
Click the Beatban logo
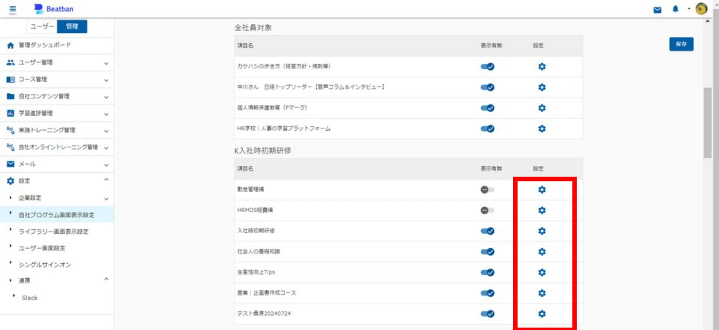(x=54, y=9)
